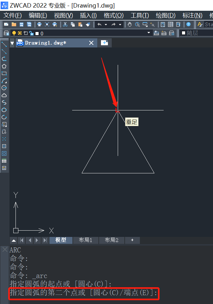Select the Revision Cloud tool
The height and width of the screenshot is (304, 213).
[4, 95]
